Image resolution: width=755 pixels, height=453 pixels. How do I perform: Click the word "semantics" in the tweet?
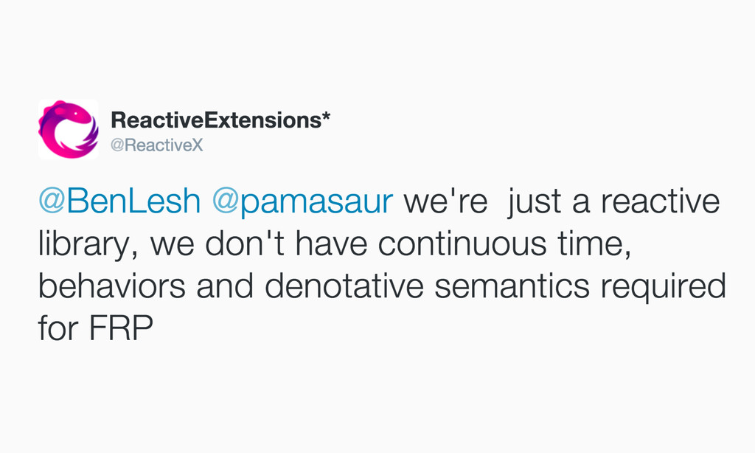point(512,286)
